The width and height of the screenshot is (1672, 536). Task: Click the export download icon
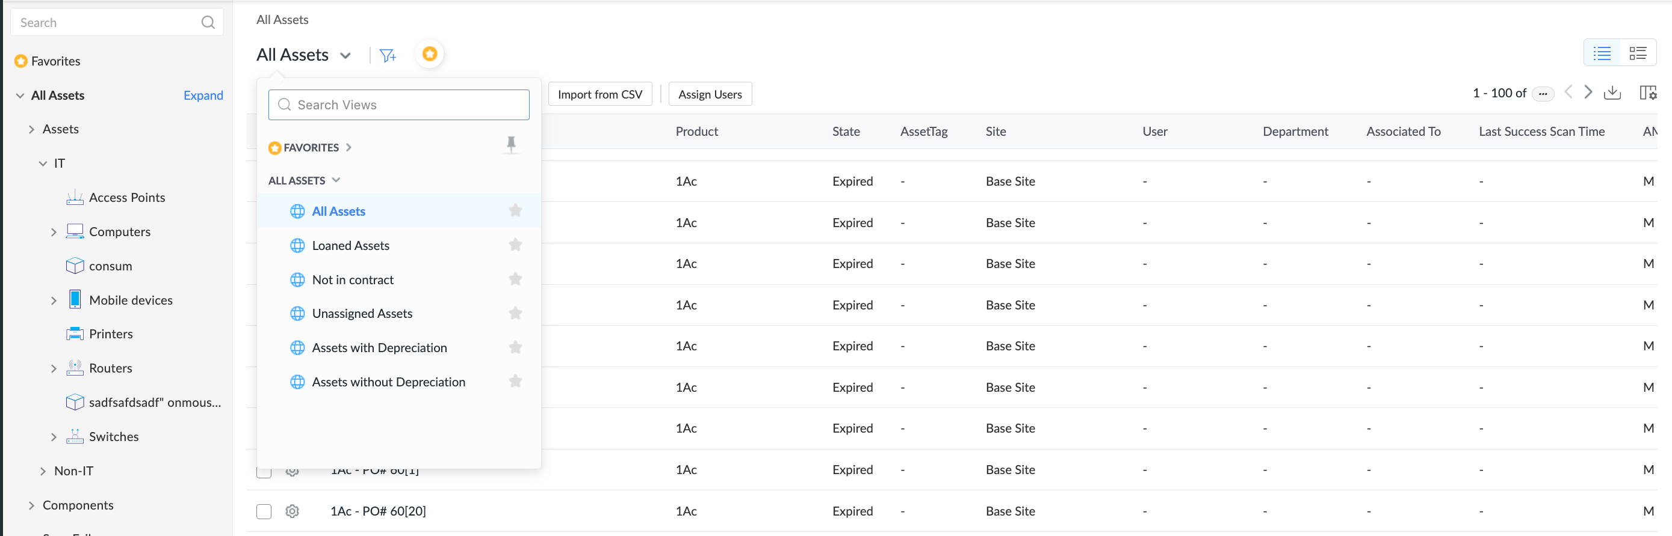tap(1612, 93)
